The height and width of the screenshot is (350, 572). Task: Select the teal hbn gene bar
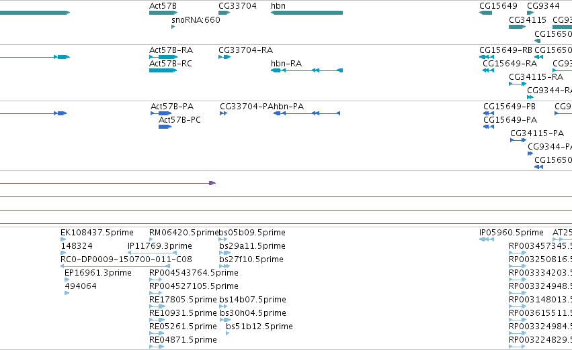(307, 13)
